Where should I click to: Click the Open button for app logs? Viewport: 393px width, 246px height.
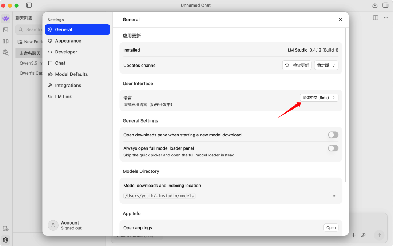pyautogui.click(x=331, y=228)
